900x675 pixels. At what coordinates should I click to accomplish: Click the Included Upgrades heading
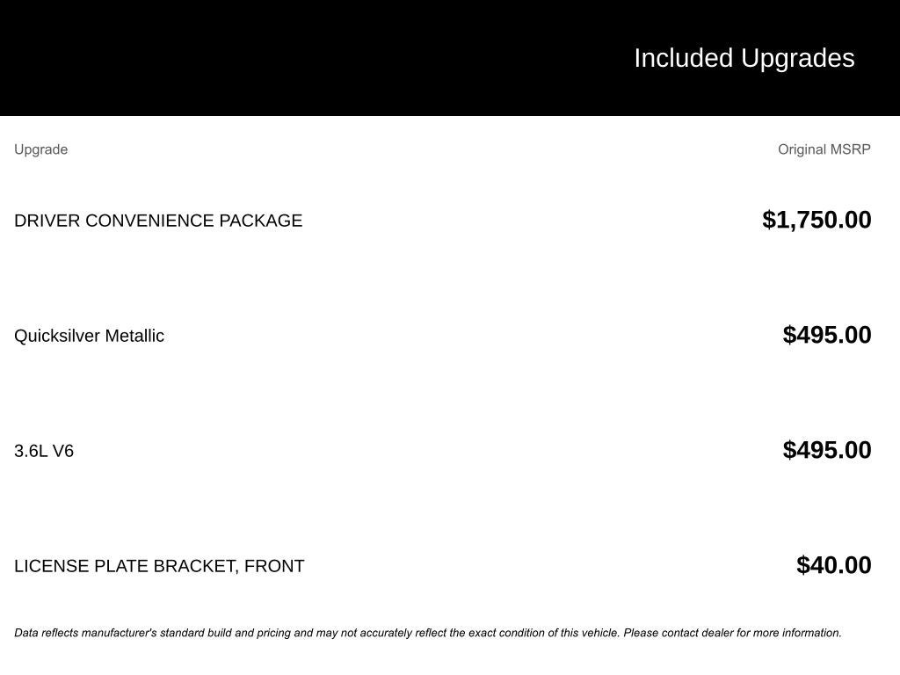pos(744,58)
